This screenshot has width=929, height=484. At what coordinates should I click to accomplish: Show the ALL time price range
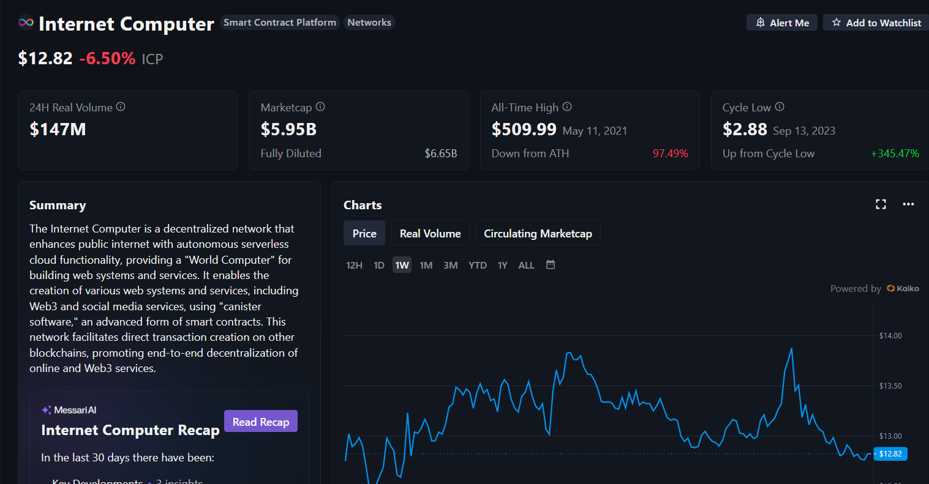click(x=526, y=266)
